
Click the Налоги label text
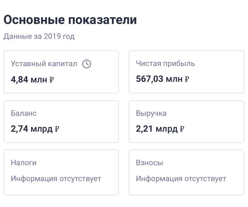coord(24,163)
